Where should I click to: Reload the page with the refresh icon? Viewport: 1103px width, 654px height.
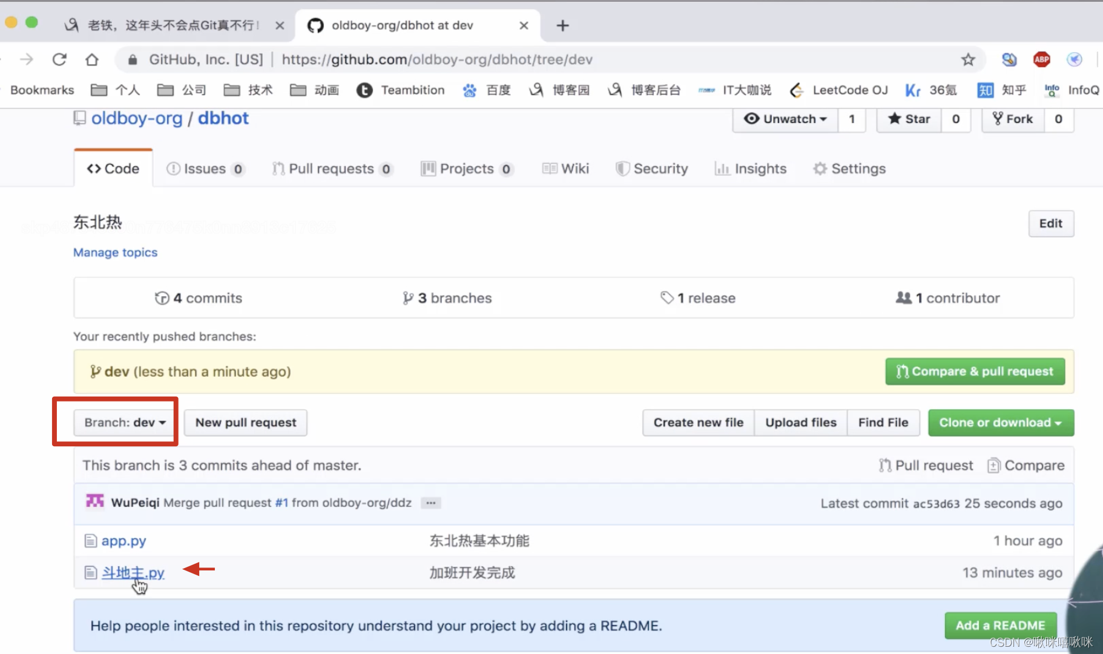coord(59,59)
